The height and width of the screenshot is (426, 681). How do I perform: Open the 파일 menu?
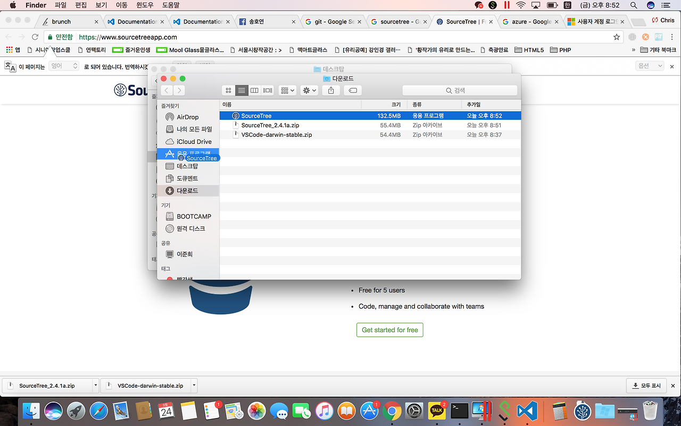point(61,5)
